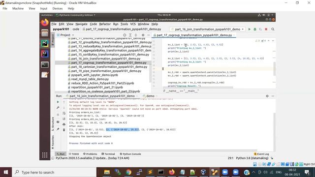Click the locate file target icon in Project panel
Viewport: 315px width, 177px height.
point(125,35)
